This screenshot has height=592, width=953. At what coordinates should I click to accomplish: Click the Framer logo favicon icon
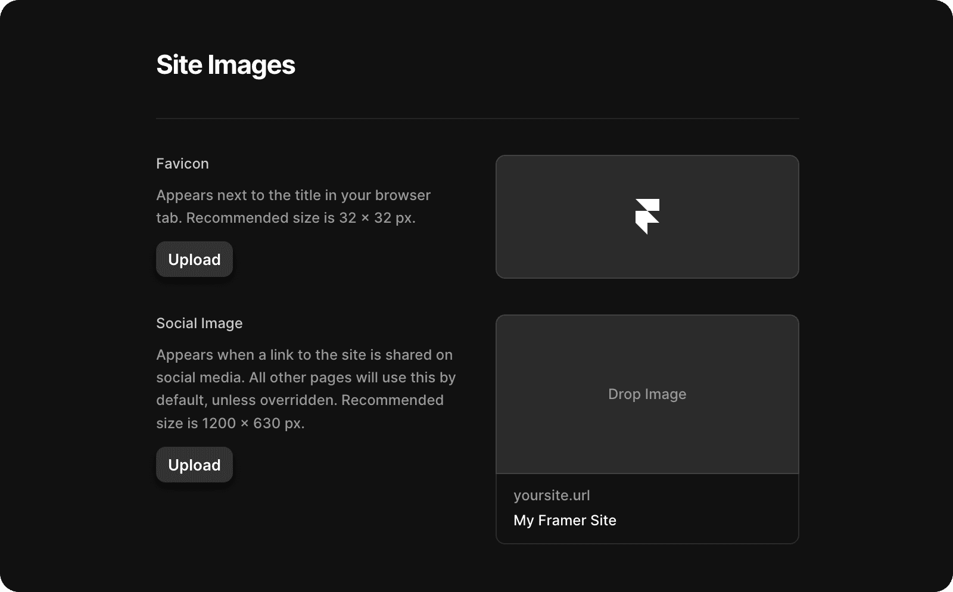647,216
